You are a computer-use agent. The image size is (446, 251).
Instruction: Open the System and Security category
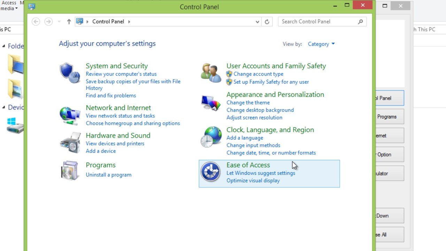pyautogui.click(x=117, y=66)
